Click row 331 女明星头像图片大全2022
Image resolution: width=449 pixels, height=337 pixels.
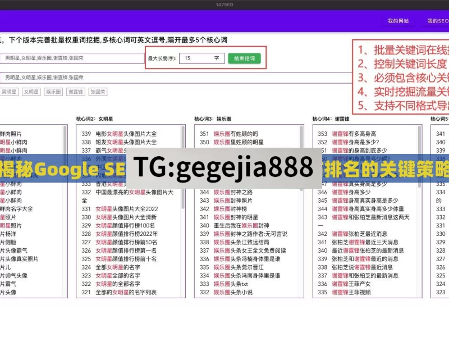pos(120,209)
